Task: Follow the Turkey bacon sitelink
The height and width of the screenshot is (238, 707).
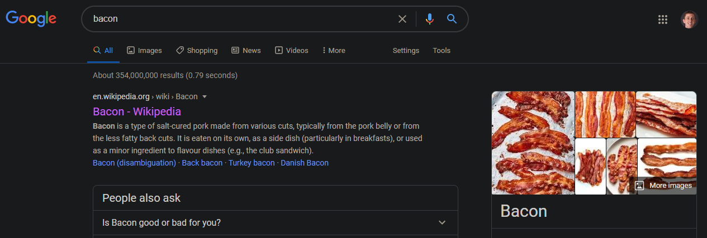Action: tap(252, 163)
